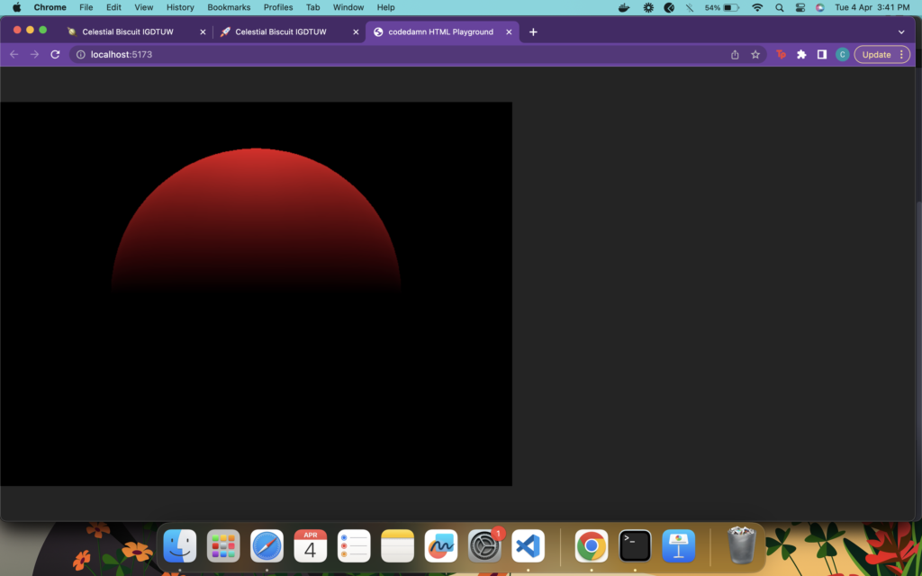Screen dimensions: 922x576
Task: Switch to Visual Studio Code in Dock
Action: pyautogui.click(x=528, y=546)
